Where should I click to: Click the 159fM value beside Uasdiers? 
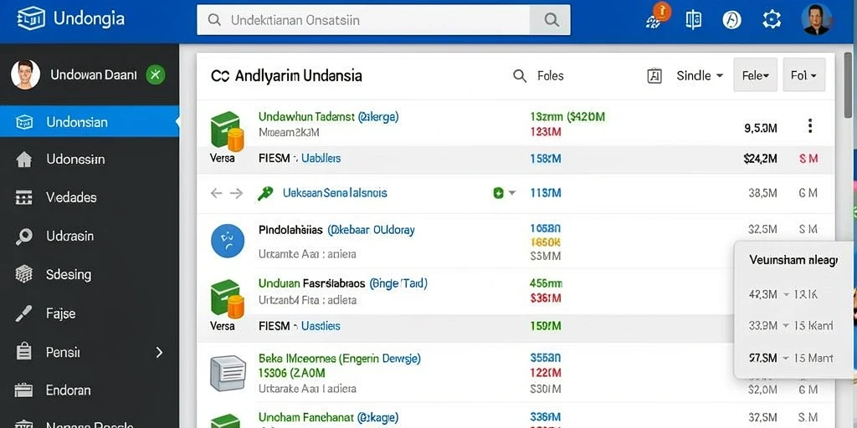(546, 326)
